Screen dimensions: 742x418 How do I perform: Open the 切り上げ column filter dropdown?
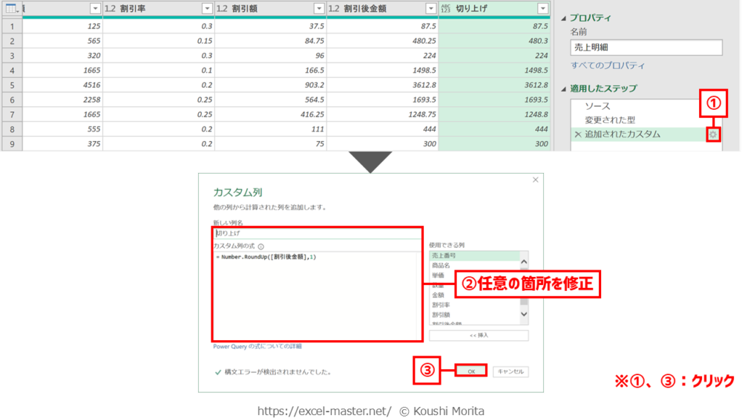[542, 8]
